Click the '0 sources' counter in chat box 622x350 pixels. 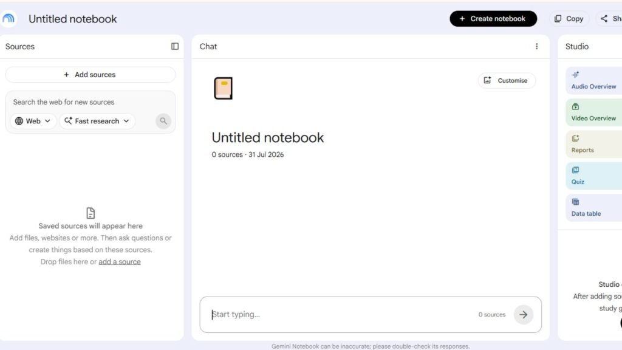point(492,315)
